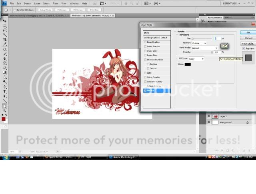The image size is (256, 194).
Task: Select the Move tool
Action: [4, 21]
